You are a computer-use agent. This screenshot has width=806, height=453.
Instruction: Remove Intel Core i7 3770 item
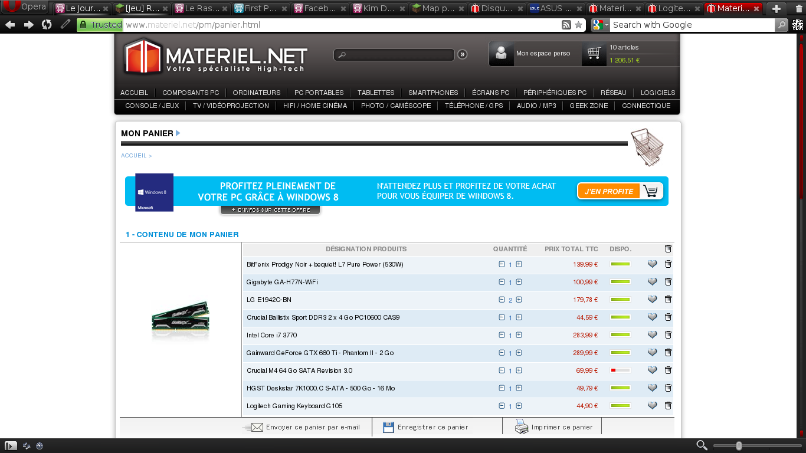(668, 335)
